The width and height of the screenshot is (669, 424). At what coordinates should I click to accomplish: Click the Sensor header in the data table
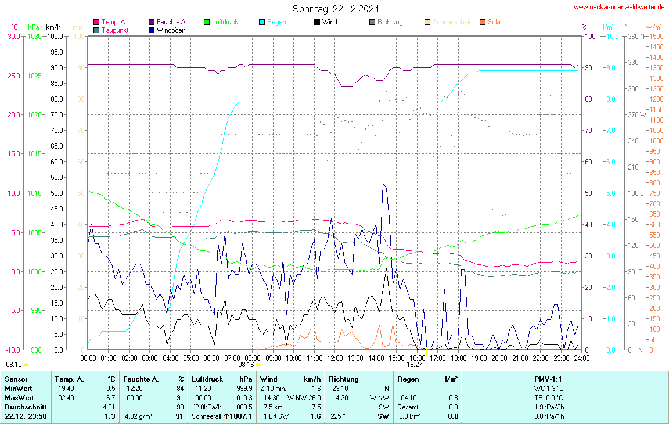coord(16,379)
